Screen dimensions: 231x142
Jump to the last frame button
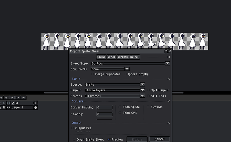pyautogui.click(x=23, y=98)
